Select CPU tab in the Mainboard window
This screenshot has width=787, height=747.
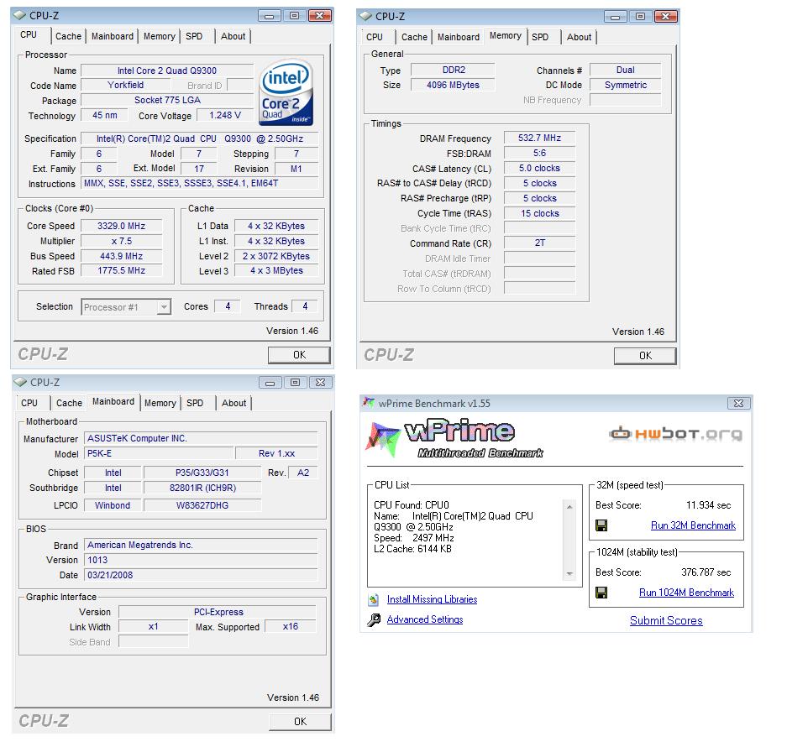(29, 403)
